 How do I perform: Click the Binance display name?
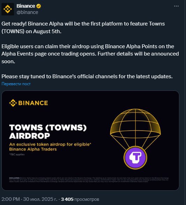click(26, 6)
